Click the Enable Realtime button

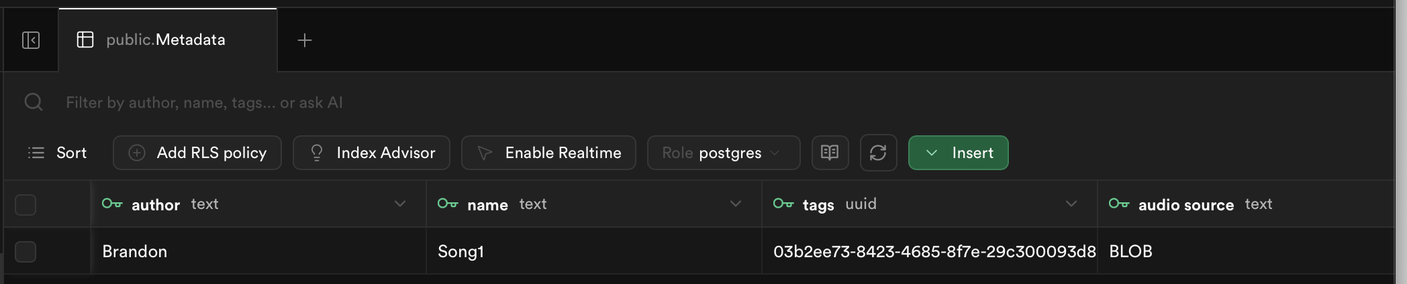coord(548,153)
